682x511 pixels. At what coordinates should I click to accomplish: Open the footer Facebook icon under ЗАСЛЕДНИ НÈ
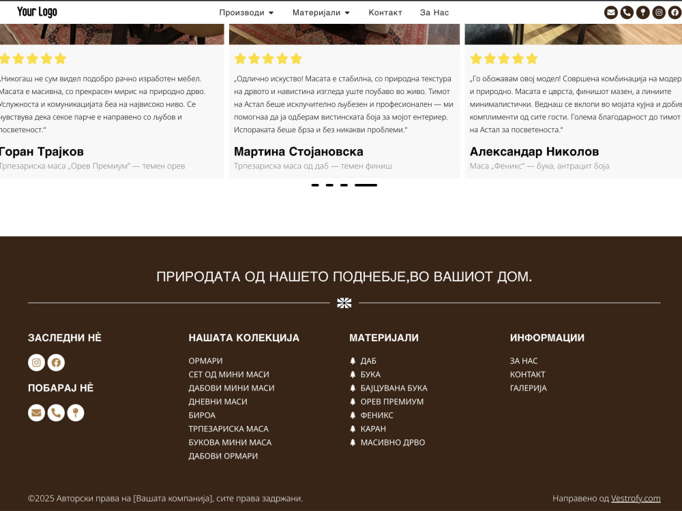click(56, 362)
